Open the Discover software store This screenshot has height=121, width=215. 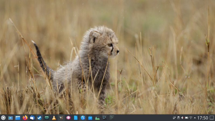(x=90, y=118)
